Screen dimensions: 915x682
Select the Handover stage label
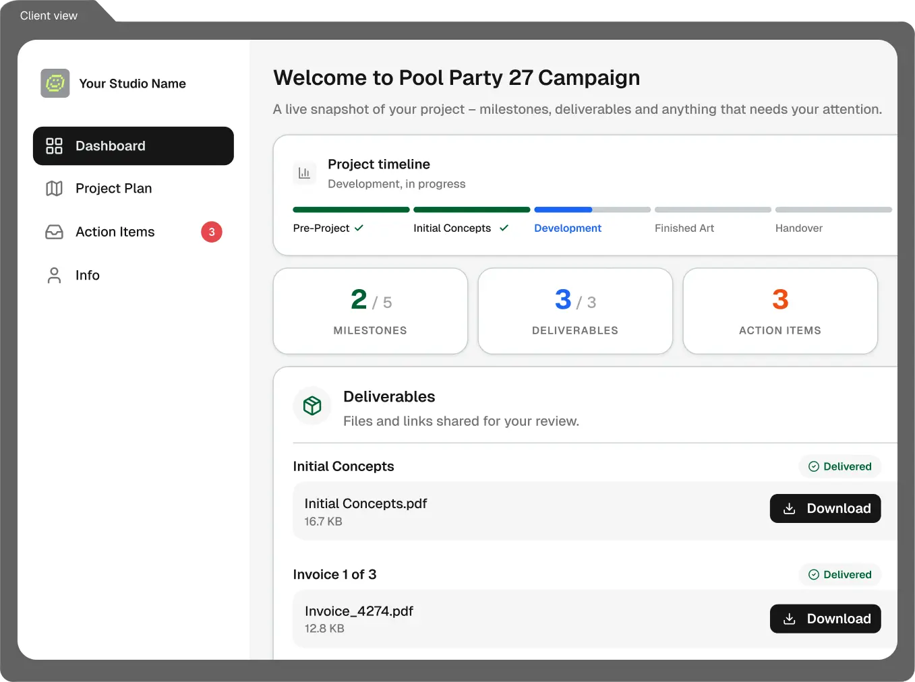click(x=799, y=228)
